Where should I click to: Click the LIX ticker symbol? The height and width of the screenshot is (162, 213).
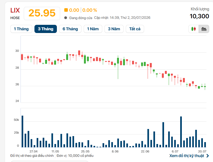point(15,10)
